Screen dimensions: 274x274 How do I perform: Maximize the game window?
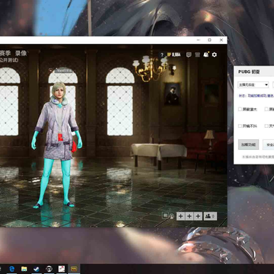209,40
